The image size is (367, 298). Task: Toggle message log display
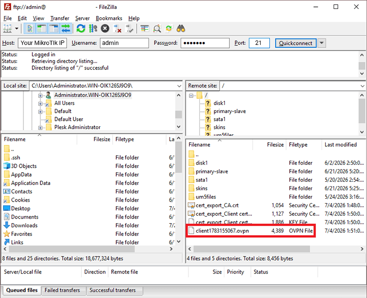[29, 29]
